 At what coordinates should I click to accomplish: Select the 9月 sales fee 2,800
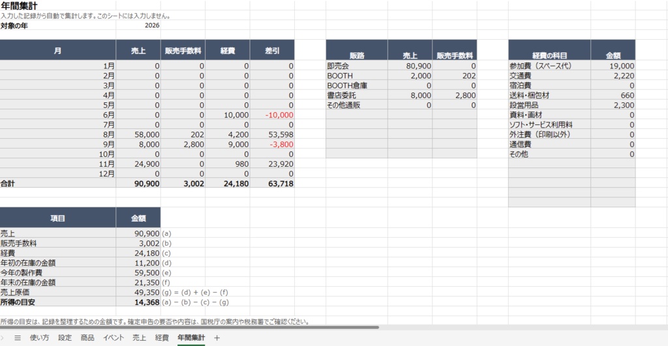183,144
